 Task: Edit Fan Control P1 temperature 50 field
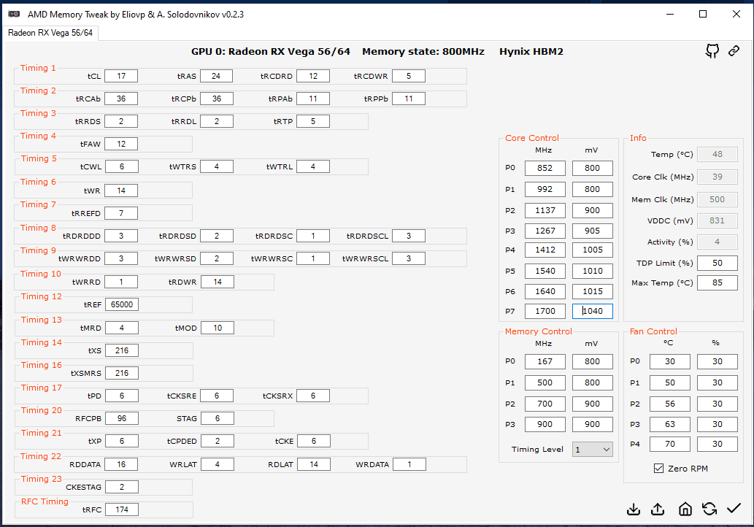[670, 382]
